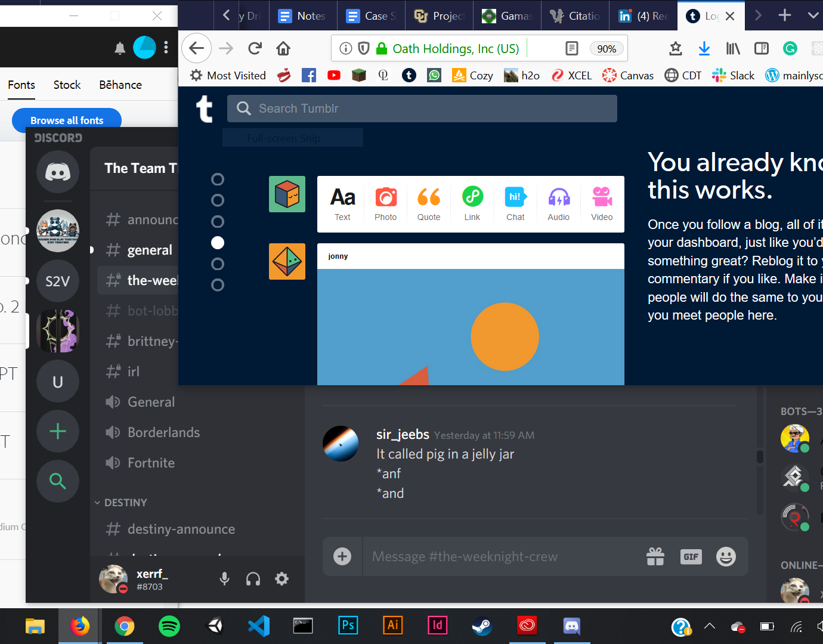Screen dimensions: 823x644
Task: Open Discord home button
Action: (x=58, y=172)
